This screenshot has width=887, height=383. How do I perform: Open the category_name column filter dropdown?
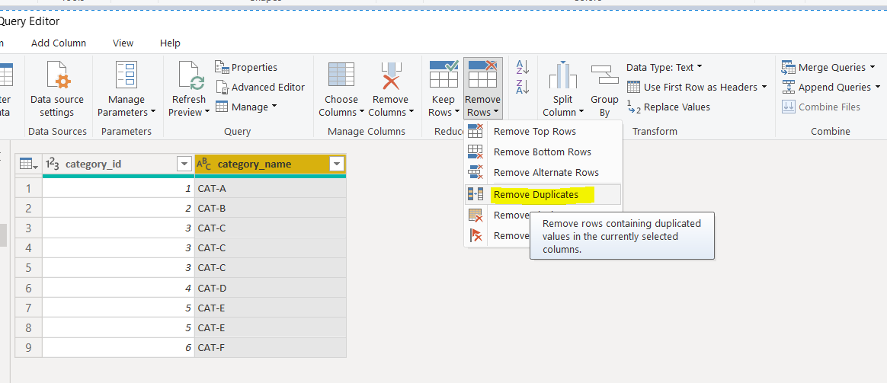[336, 164]
